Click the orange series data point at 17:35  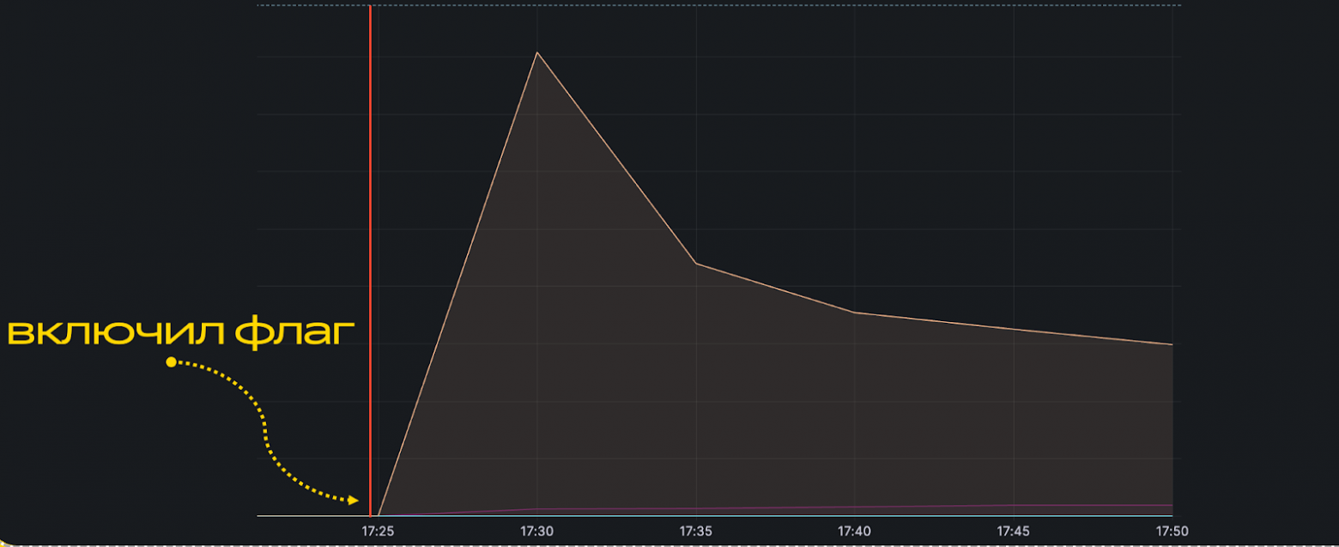pyautogui.click(x=696, y=263)
